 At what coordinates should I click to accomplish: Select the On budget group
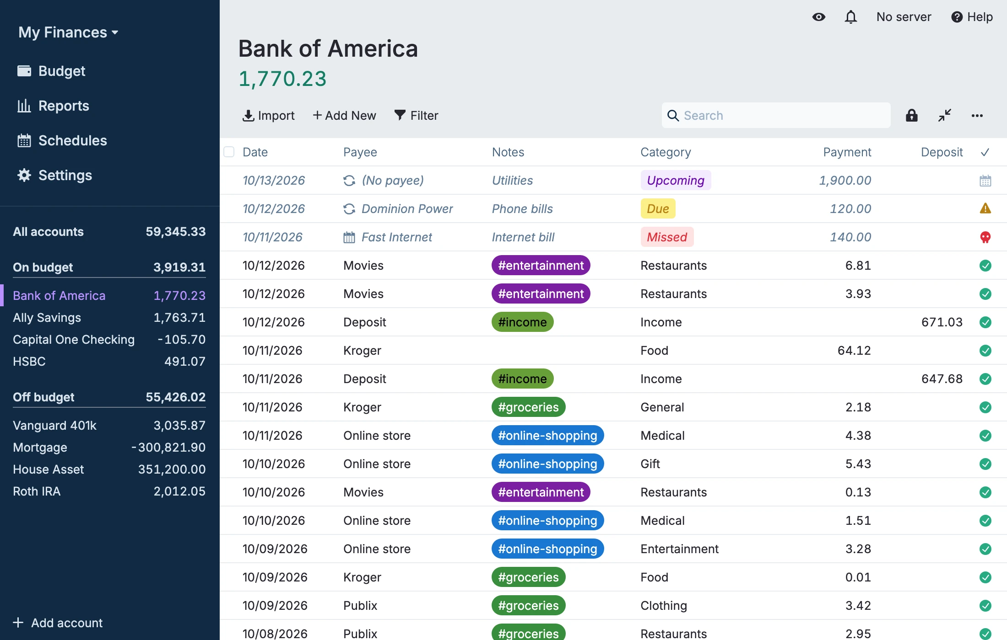point(109,267)
